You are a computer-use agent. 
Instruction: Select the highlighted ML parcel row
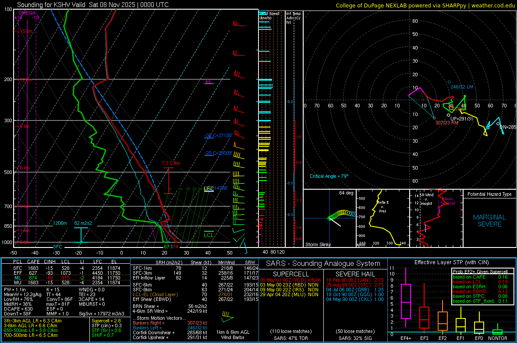66,278
